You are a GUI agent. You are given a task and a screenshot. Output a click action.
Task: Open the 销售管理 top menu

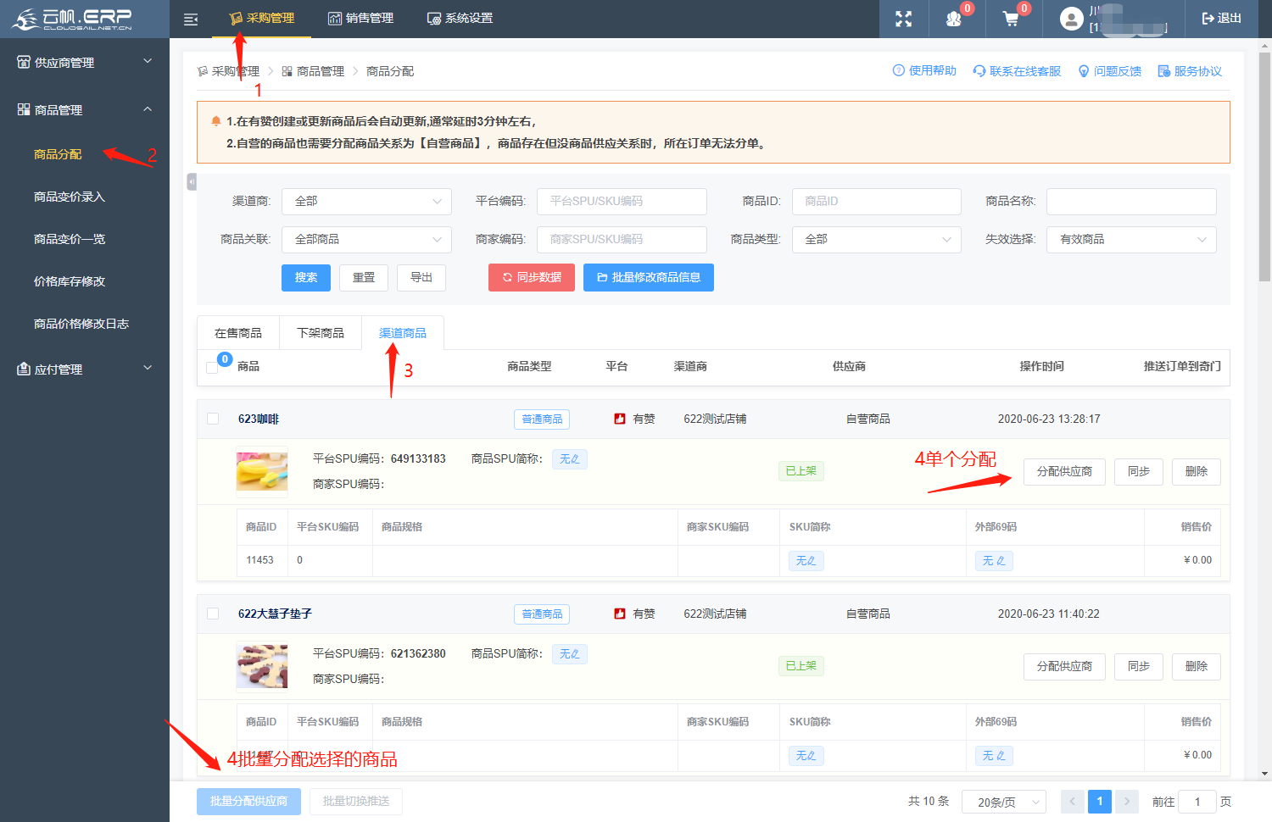pos(360,19)
